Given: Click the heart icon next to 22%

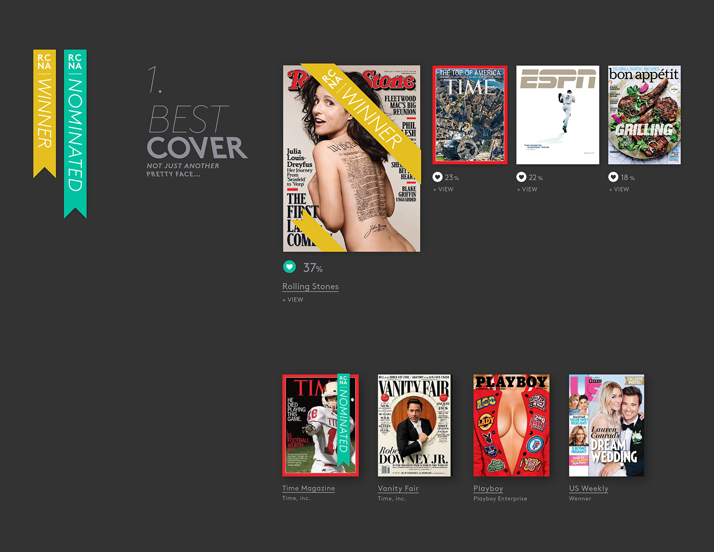Looking at the screenshot, I should 522,177.
